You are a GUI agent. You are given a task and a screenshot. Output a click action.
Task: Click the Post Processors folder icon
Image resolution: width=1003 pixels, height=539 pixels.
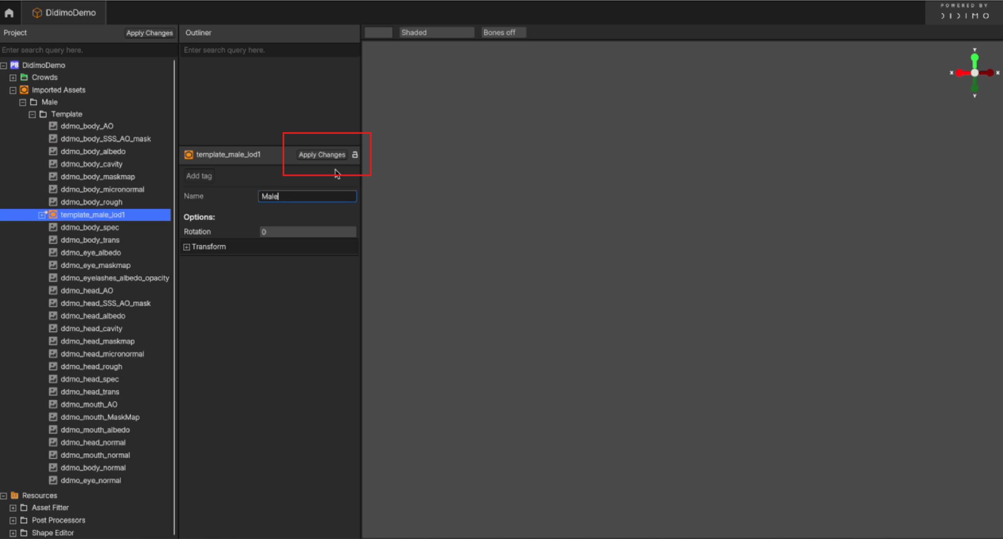pos(24,520)
